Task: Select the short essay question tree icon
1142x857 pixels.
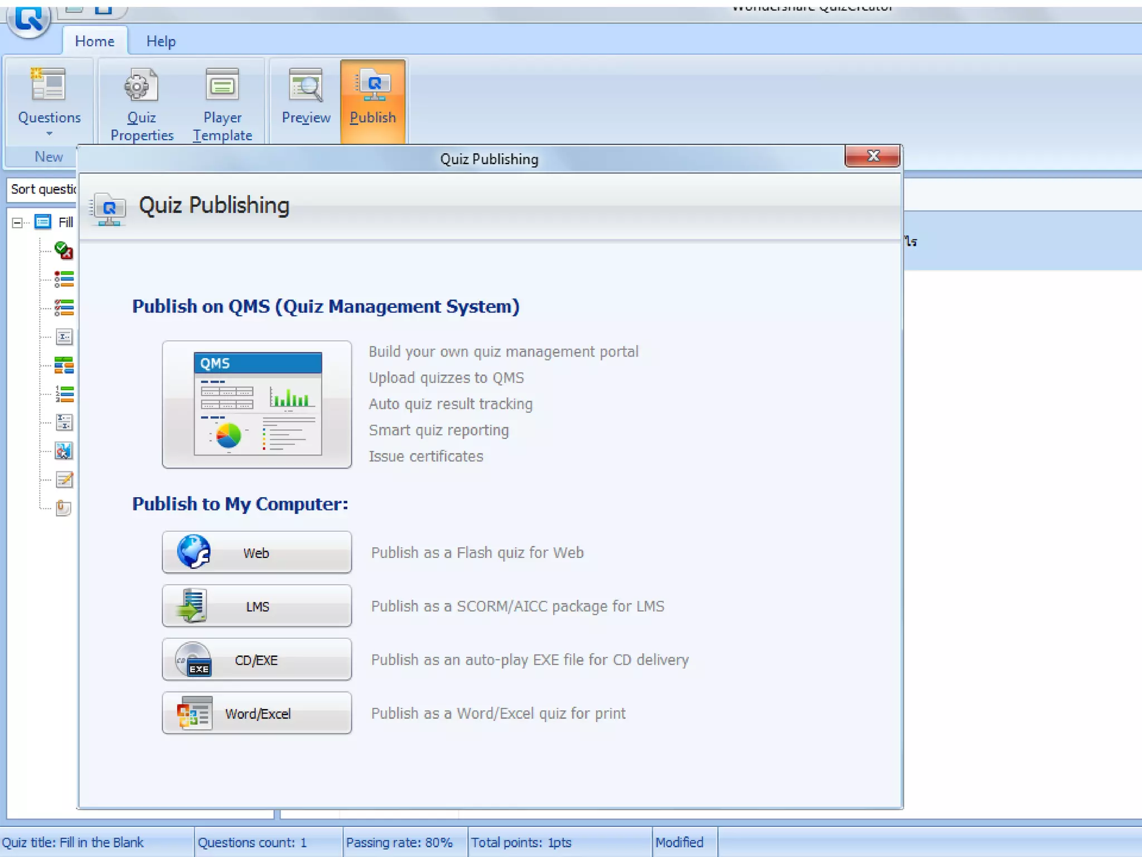Action: click(64, 479)
